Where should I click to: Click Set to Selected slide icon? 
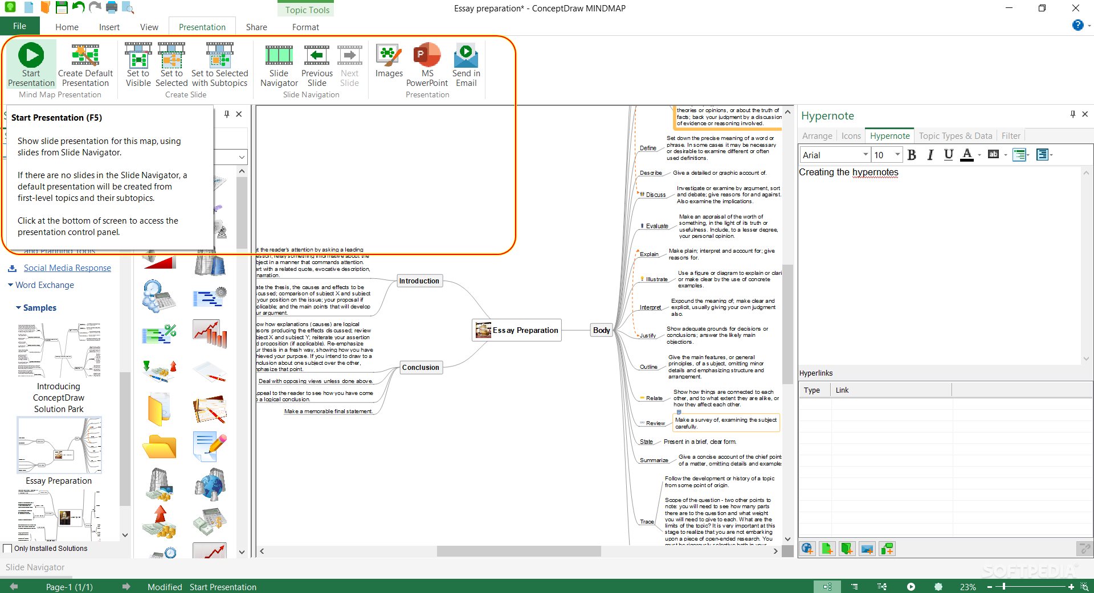pyautogui.click(x=172, y=55)
